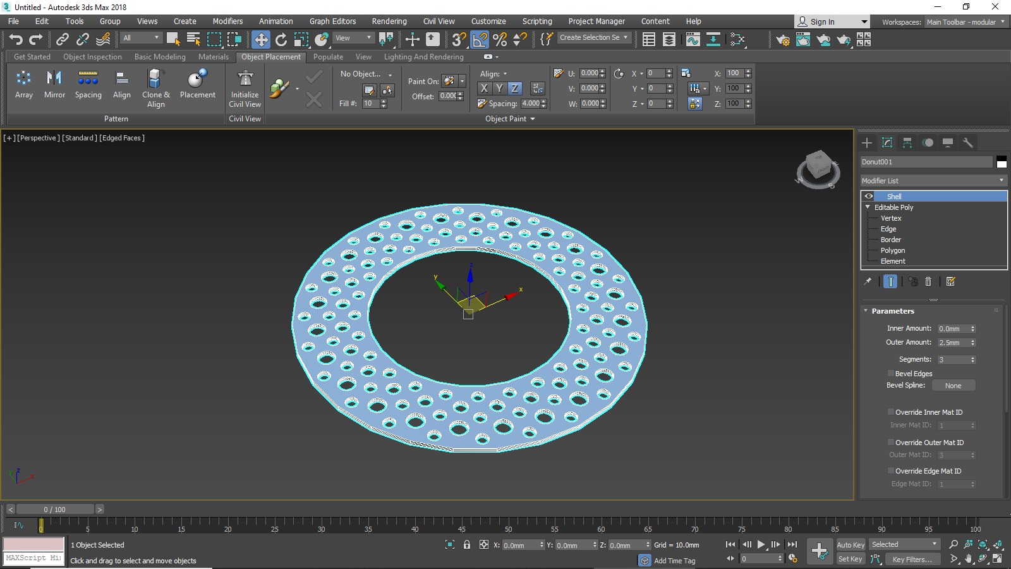Image resolution: width=1011 pixels, height=569 pixels.
Task: Click the Configure Modifier Sets icon
Action: (x=951, y=281)
